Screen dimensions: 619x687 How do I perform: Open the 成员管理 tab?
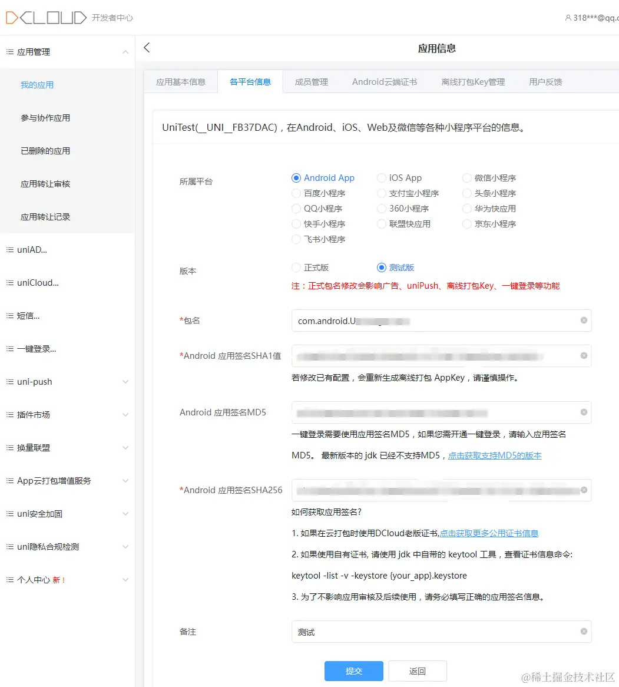tap(312, 82)
